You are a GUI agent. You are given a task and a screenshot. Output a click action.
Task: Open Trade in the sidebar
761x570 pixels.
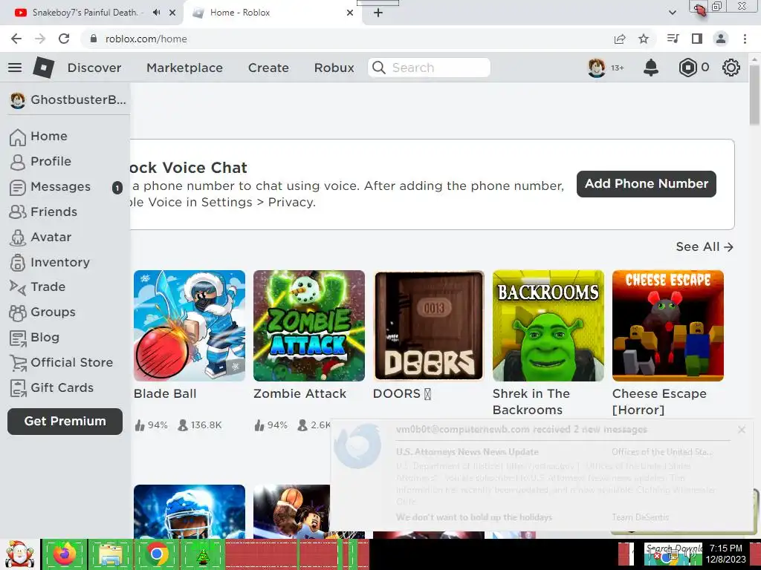(38, 287)
